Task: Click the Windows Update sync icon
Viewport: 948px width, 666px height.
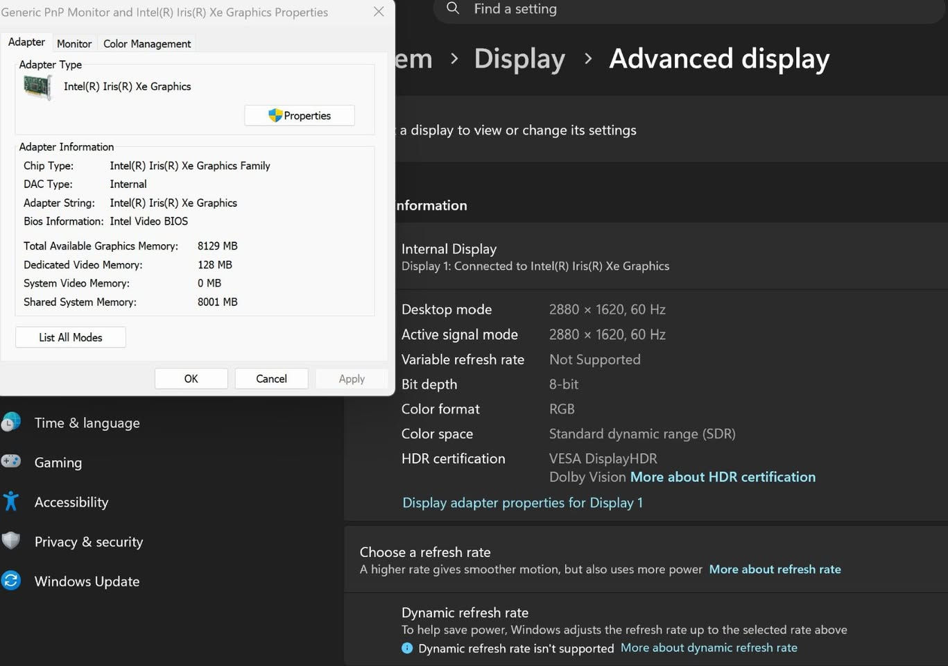Action: coord(10,580)
